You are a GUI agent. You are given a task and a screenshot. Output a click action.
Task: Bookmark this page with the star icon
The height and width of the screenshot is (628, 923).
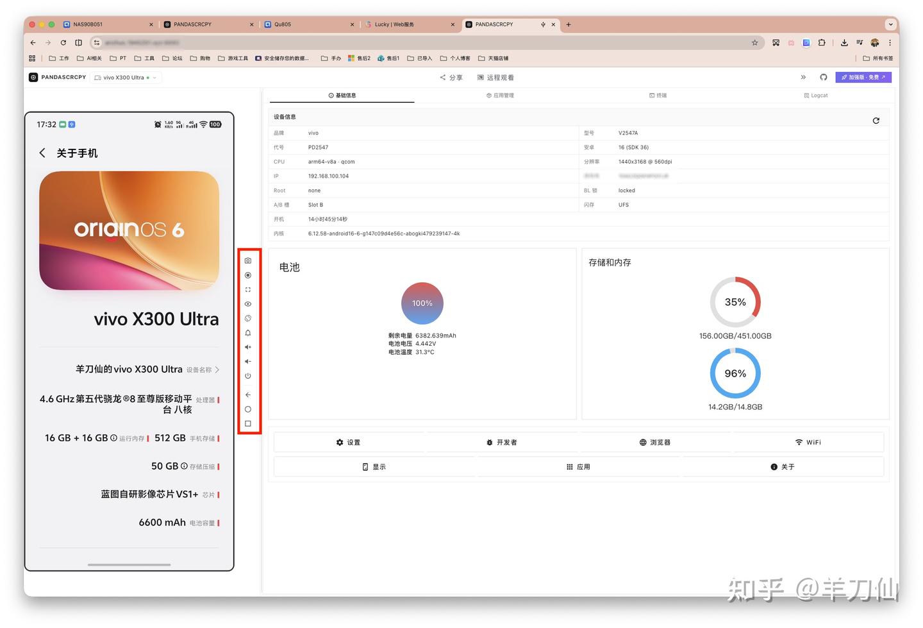755,42
